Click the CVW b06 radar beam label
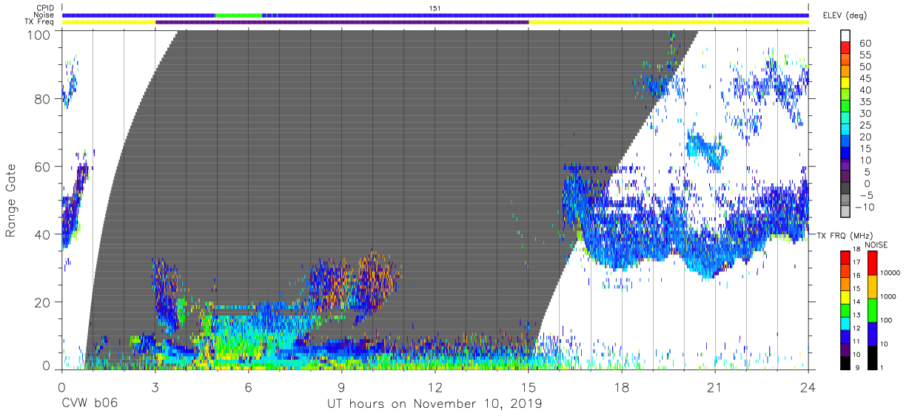 pos(89,404)
